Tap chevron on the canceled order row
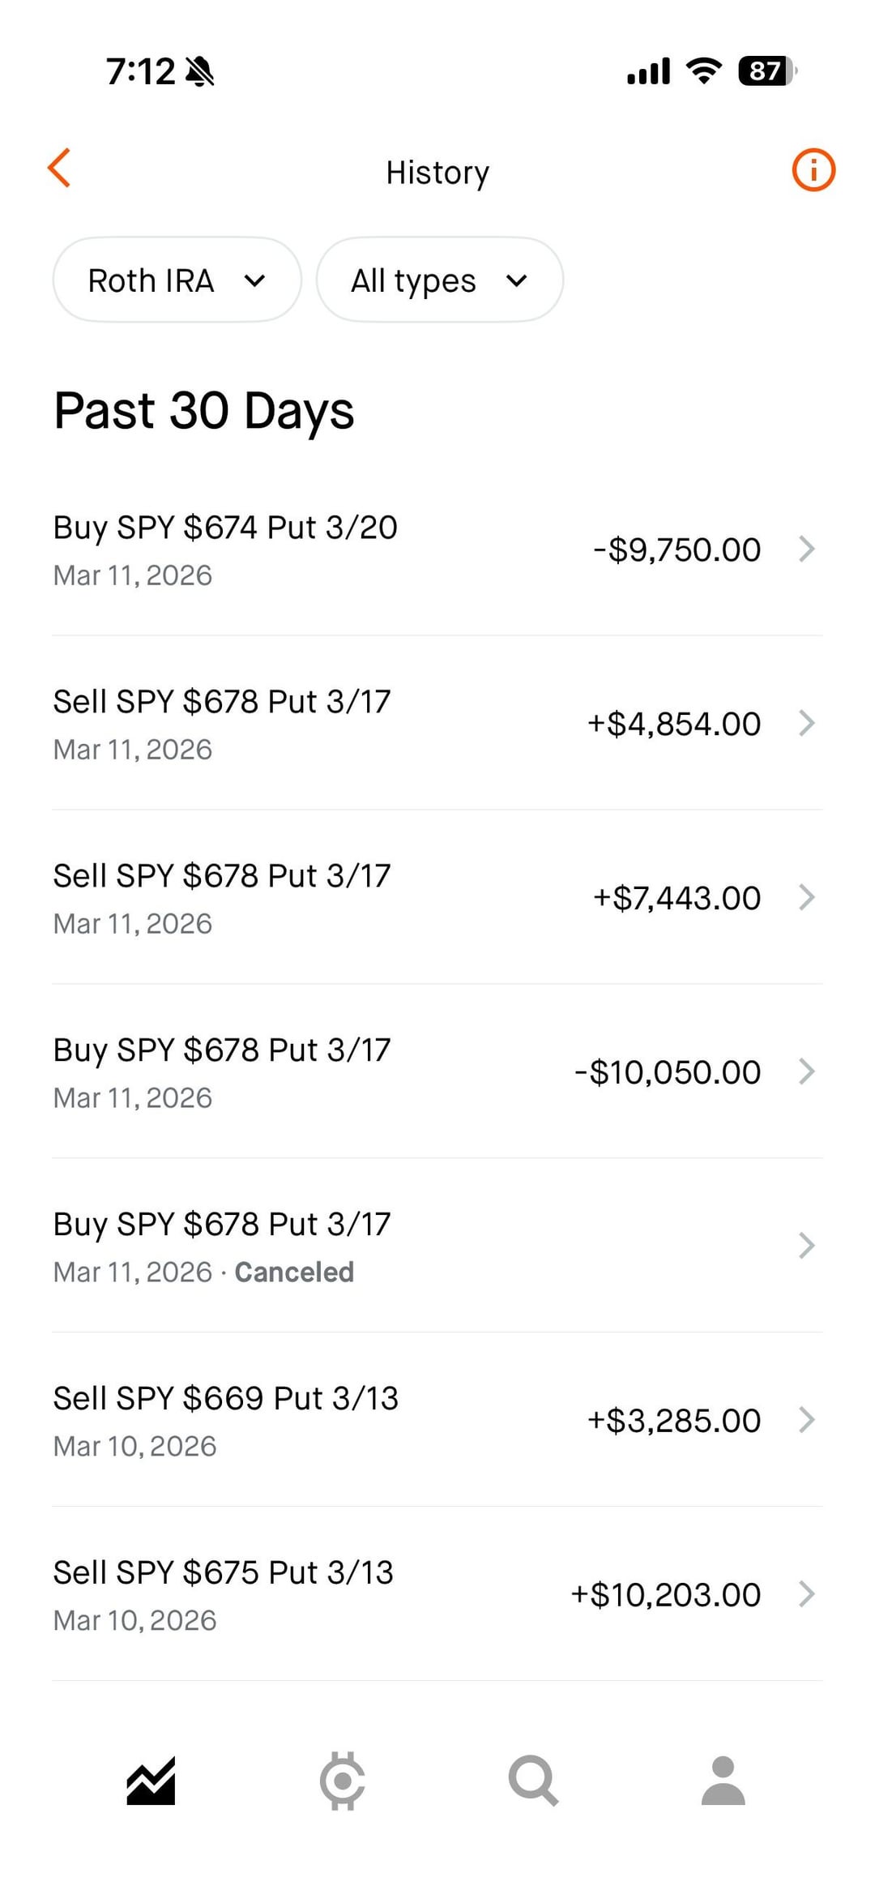Image resolution: width=875 pixels, height=1903 pixels. pyautogui.click(x=806, y=1246)
